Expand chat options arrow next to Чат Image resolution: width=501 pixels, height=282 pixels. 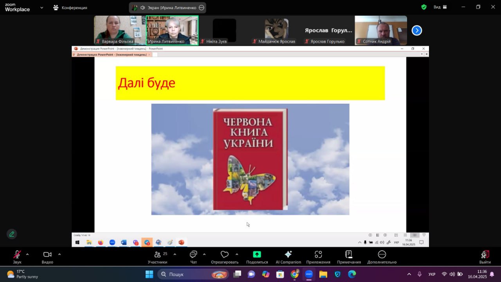tap(204, 255)
